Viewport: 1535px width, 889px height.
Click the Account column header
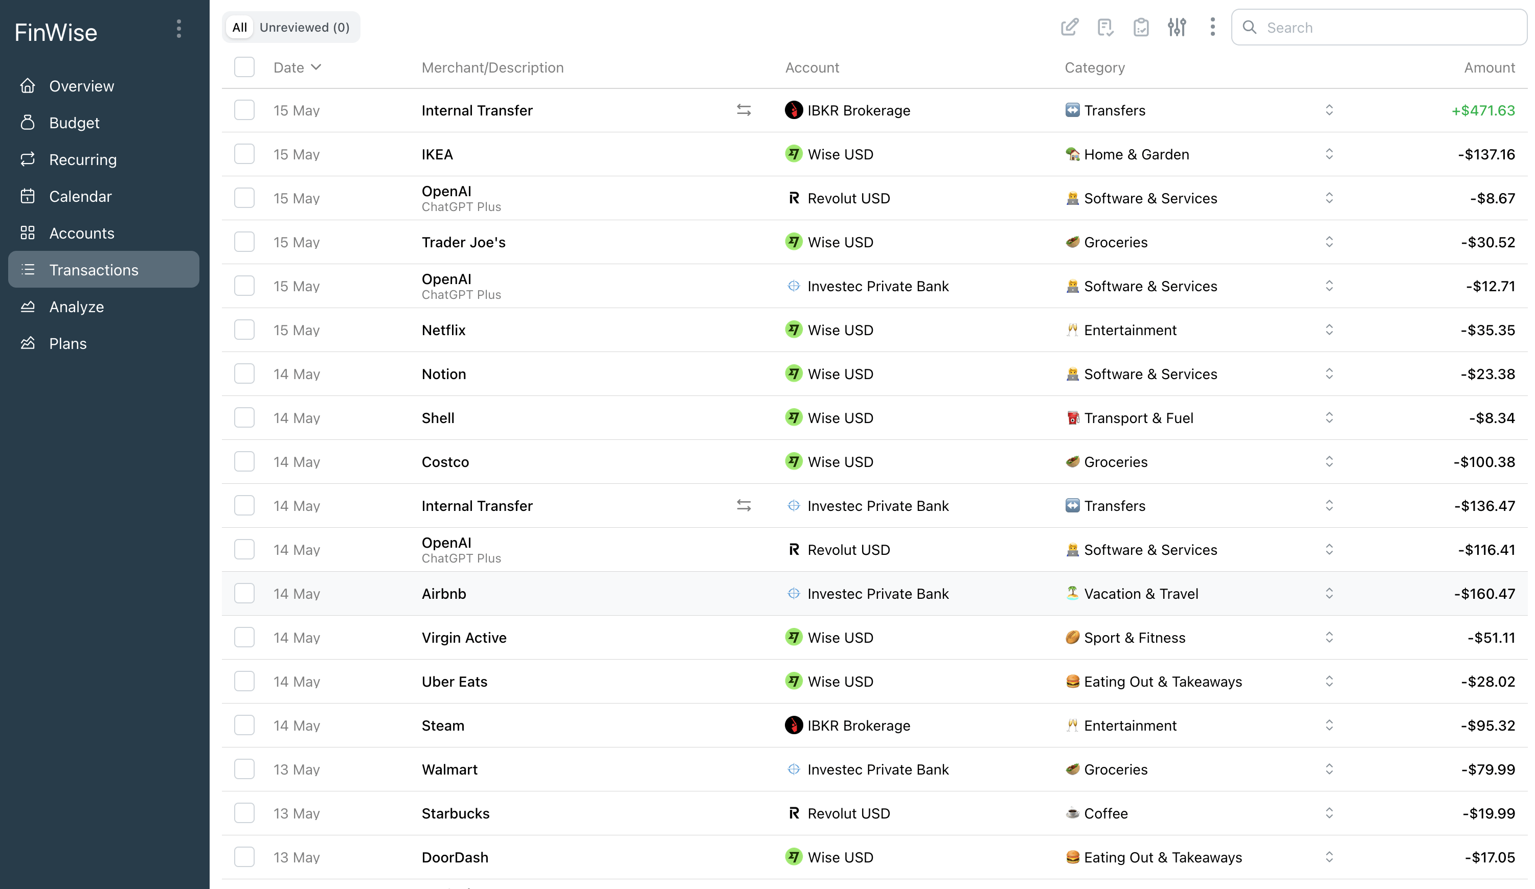coord(812,67)
